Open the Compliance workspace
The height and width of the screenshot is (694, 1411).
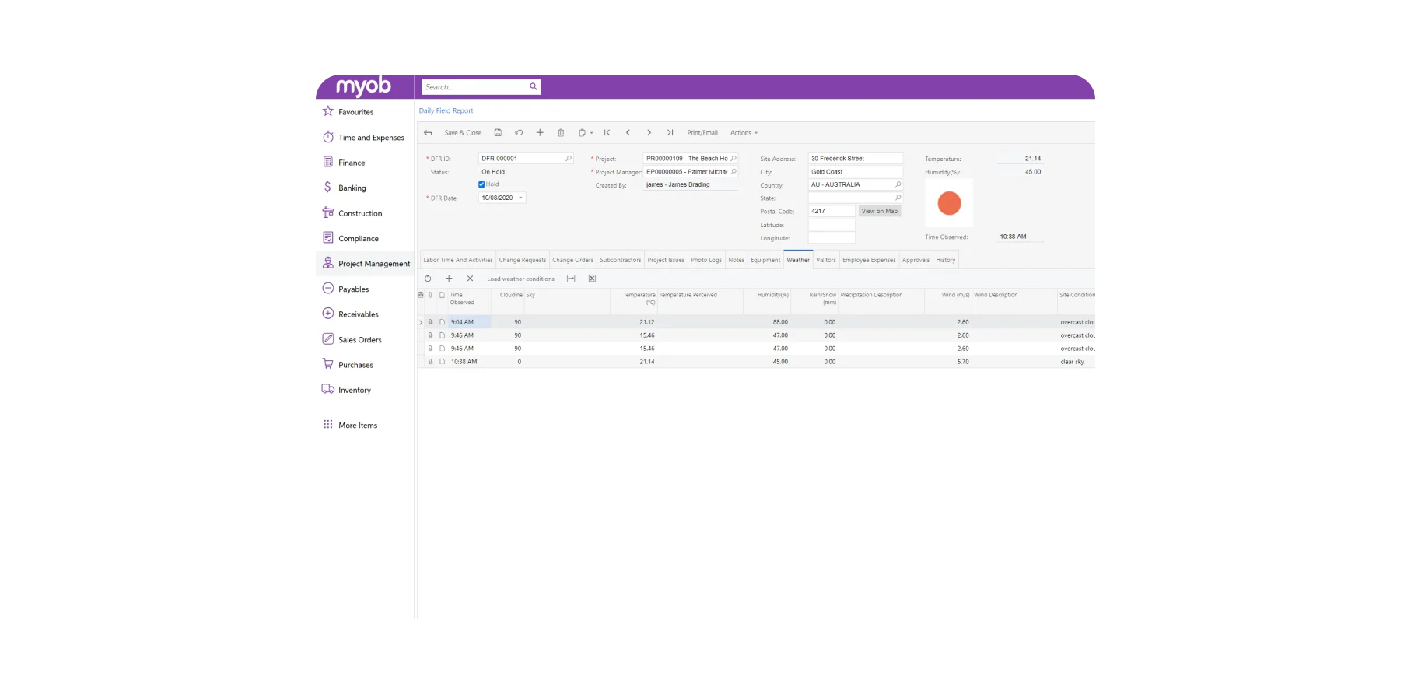coord(350,238)
